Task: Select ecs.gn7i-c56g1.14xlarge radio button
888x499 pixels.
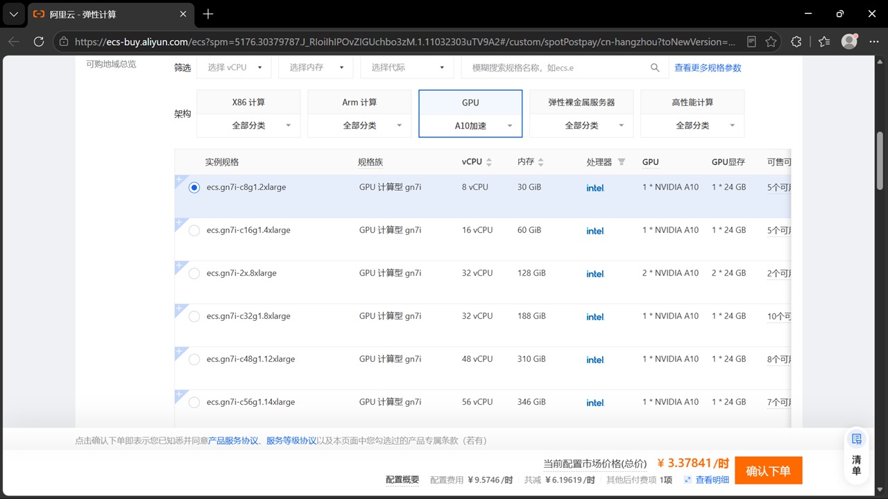Action: 194,403
